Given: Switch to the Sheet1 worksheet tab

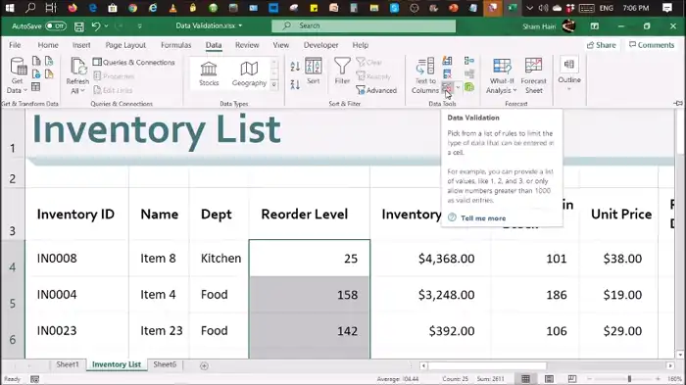Looking at the screenshot, I should (68, 364).
